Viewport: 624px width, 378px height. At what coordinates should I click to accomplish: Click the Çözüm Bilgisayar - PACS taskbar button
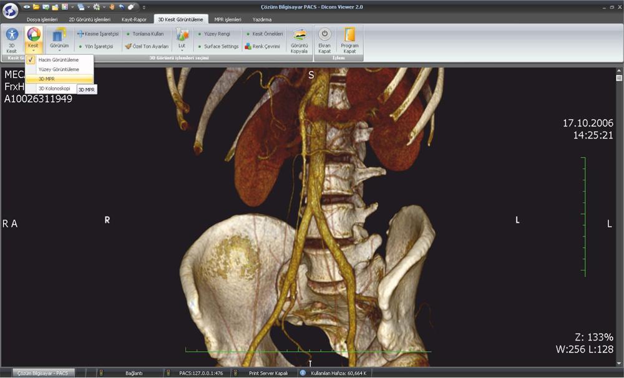coord(43,373)
